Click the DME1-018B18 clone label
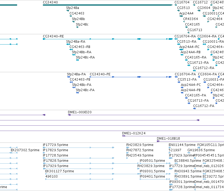 click(x=168, y=139)
